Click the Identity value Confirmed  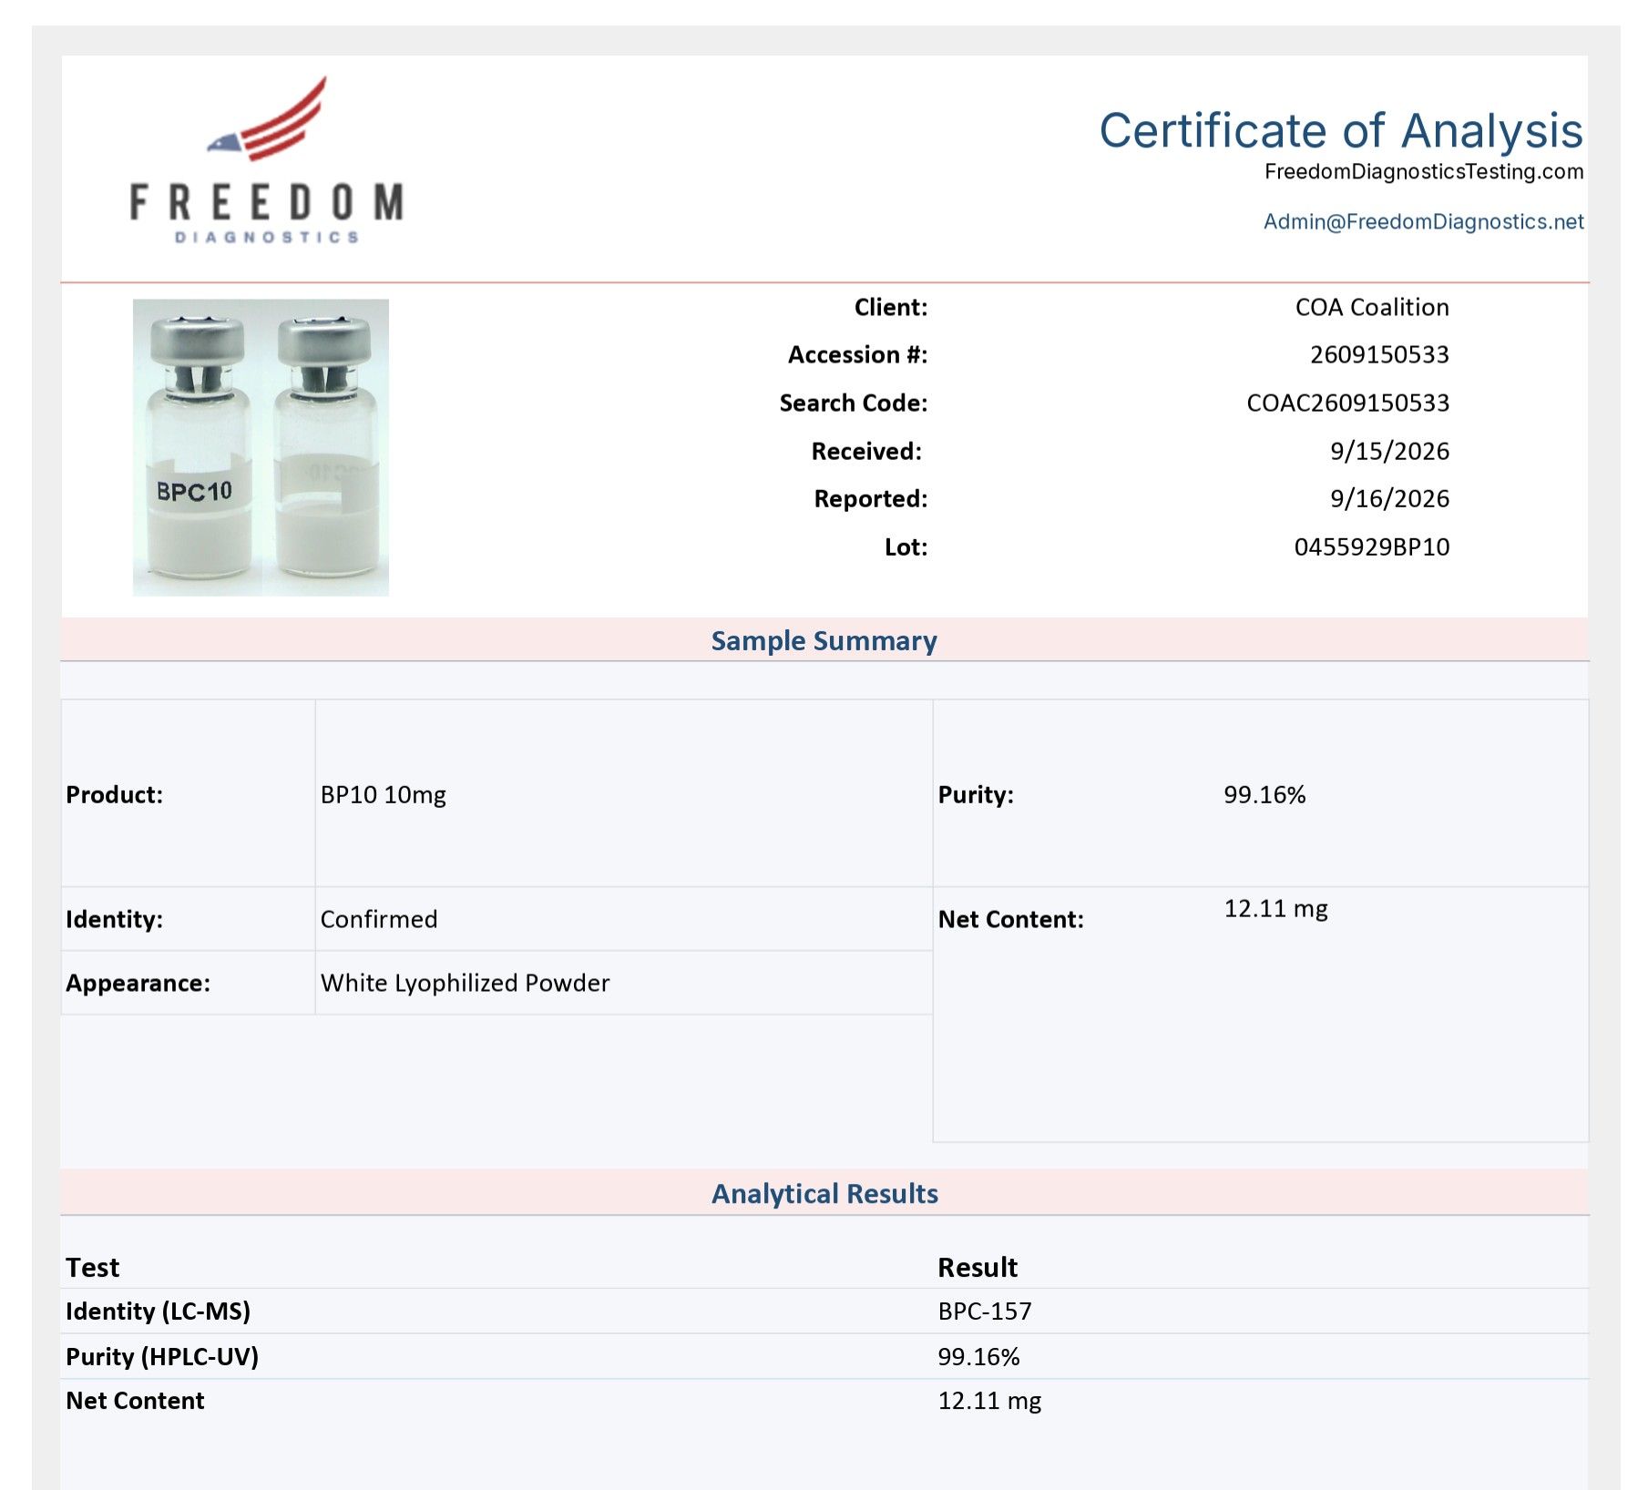coord(379,919)
